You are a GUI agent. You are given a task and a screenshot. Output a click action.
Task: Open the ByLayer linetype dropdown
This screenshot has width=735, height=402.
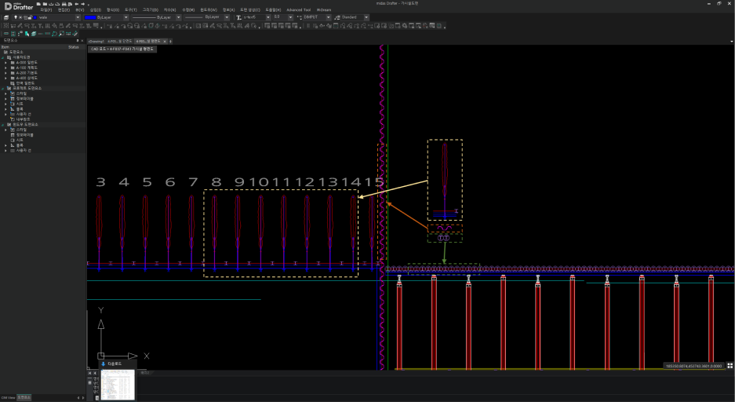(179, 17)
